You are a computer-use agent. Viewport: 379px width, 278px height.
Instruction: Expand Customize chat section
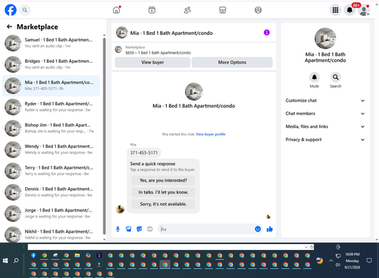coord(325,101)
